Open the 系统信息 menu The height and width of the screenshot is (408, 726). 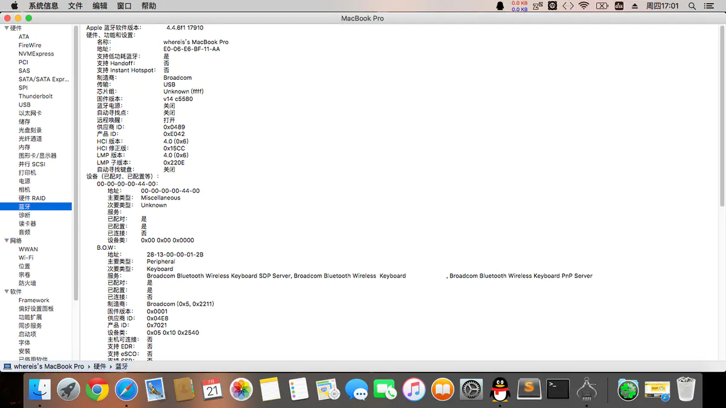click(44, 6)
